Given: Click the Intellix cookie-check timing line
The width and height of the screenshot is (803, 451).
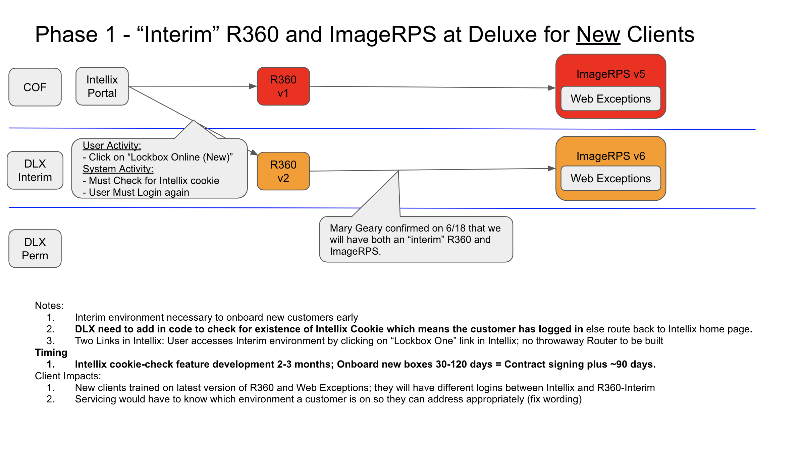Looking at the screenshot, I should coord(365,364).
